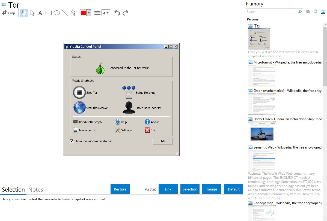Select the text annotation tool

point(40,13)
